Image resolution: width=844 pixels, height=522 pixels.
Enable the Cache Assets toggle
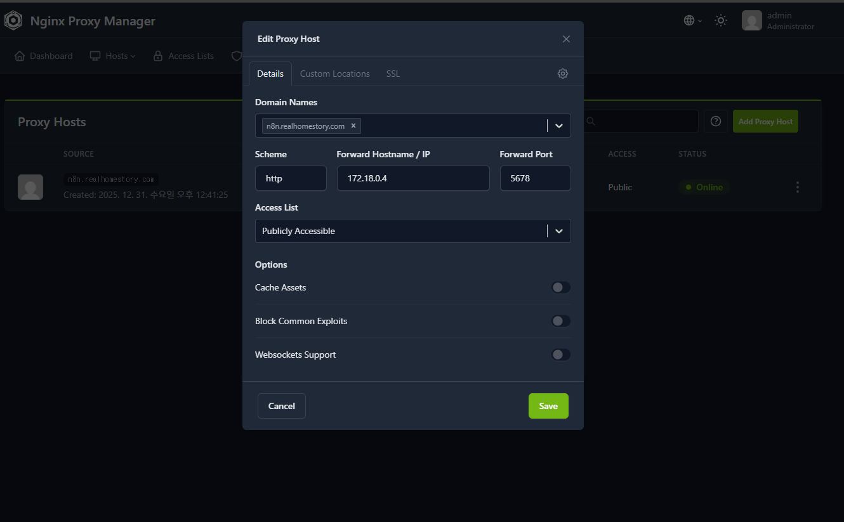(x=560, y=287)
